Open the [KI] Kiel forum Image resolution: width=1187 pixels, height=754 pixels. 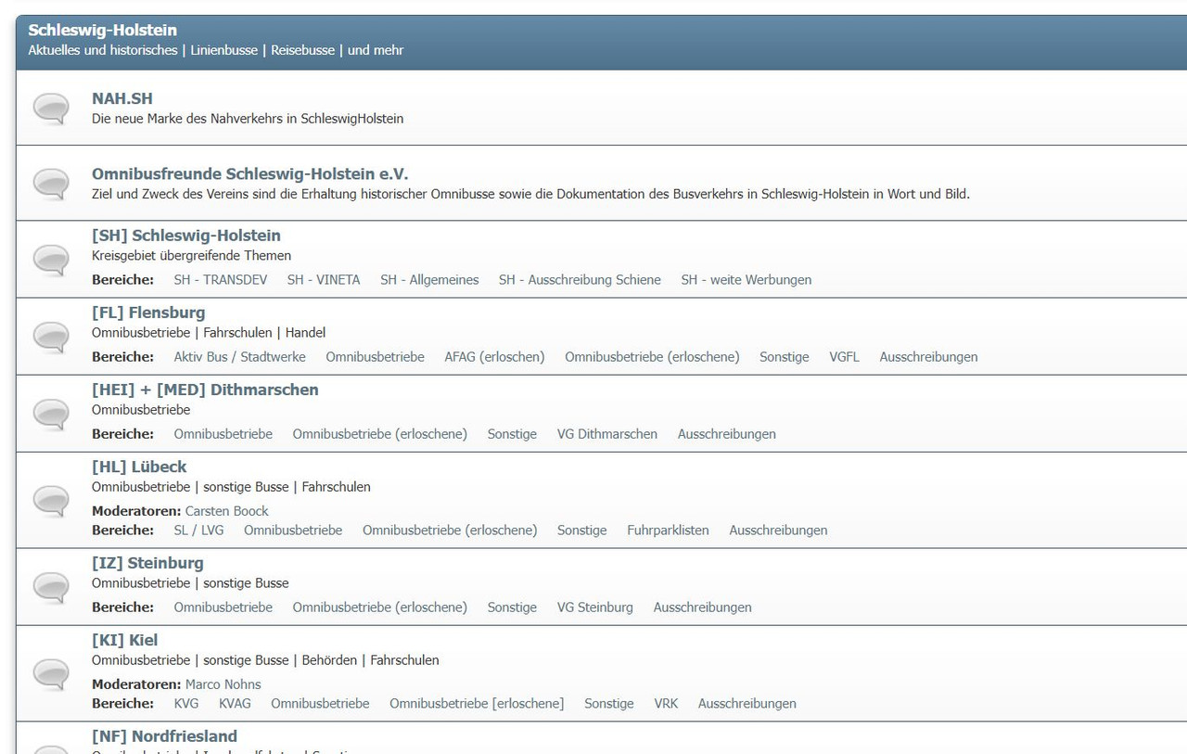125,640
